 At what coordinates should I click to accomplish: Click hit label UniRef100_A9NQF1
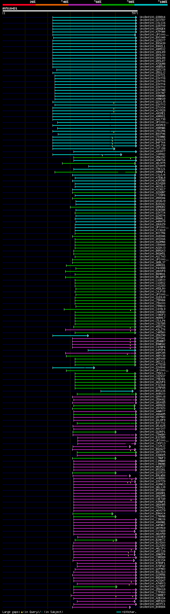(152, 172)
